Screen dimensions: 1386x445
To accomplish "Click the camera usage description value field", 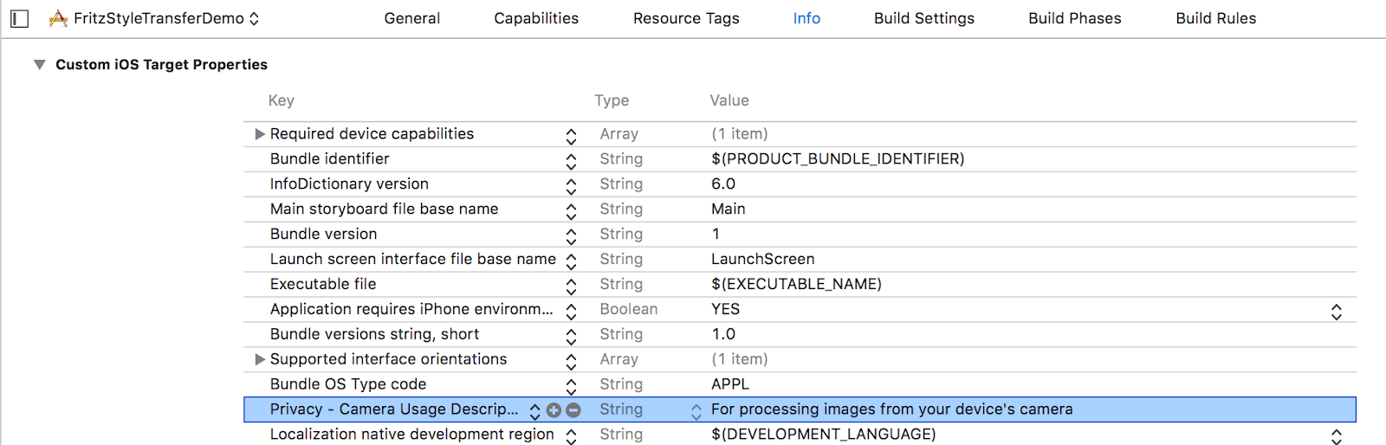I will [x=891, y=410].
